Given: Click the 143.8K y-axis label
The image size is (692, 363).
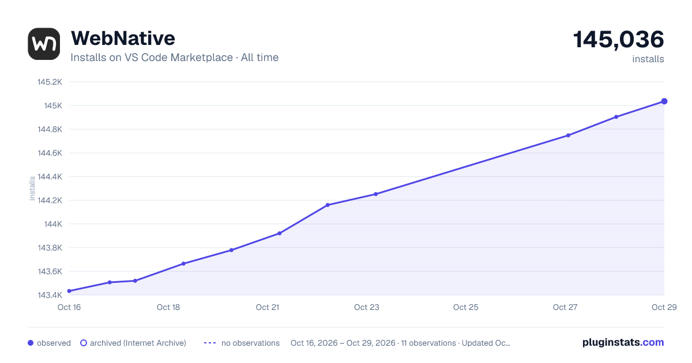Looking at the screenshot, I should (x=50, y=248).
